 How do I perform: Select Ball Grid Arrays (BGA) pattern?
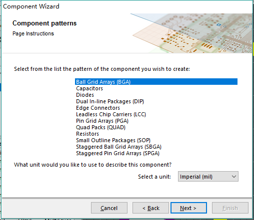click(156, 82)
